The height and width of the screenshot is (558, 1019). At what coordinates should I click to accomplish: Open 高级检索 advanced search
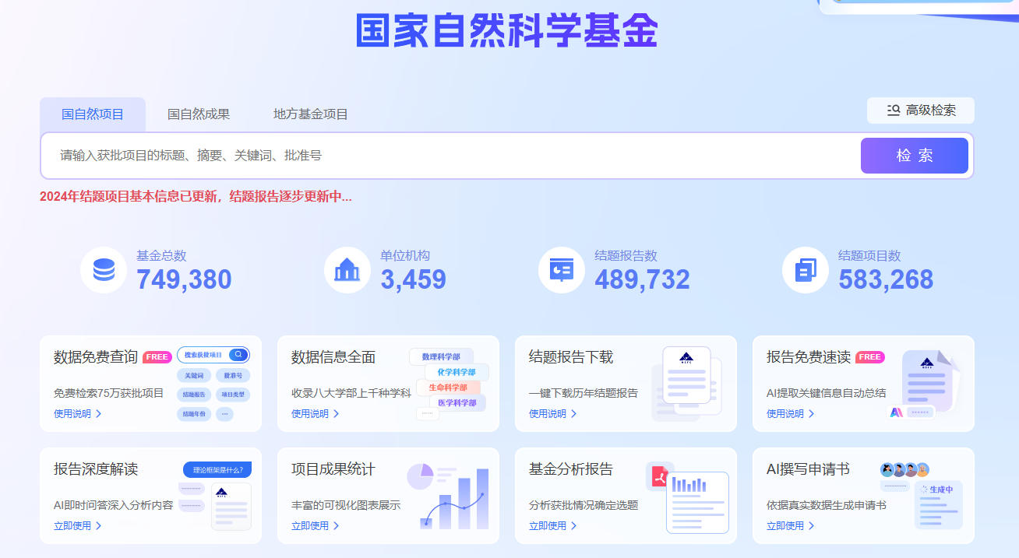[x=921, y=111]
